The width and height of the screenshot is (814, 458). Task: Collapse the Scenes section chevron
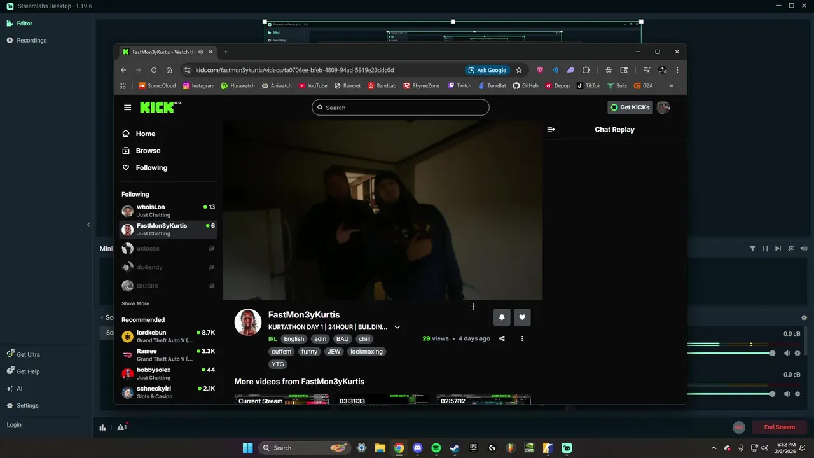[101, 317]
